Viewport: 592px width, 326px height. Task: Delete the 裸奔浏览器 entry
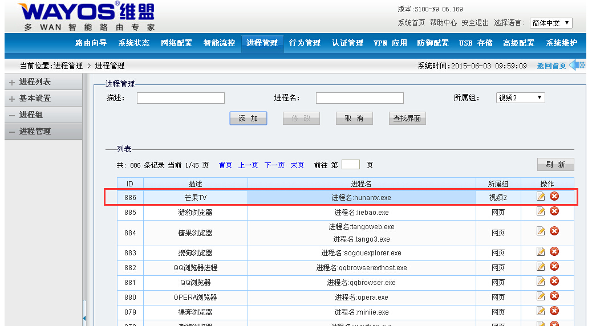(x=554, y=311)
